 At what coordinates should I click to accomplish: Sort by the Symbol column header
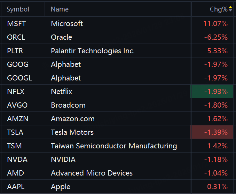(18, 9)
